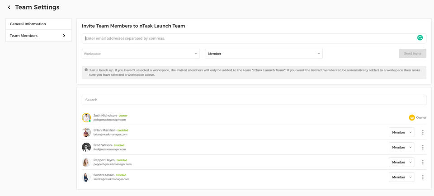Click the Owner crown icon
This screenshot has width=434, height=196.
pyautogui.click(x=412, y=117)
